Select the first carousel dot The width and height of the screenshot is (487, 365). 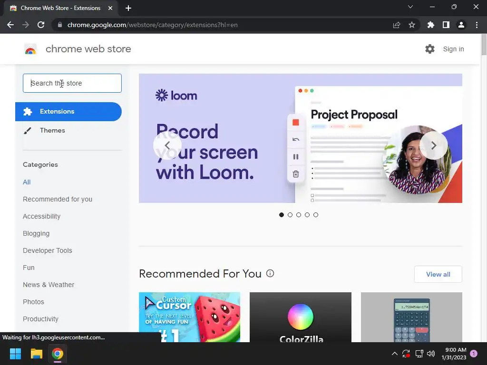[x=282, y=215]
